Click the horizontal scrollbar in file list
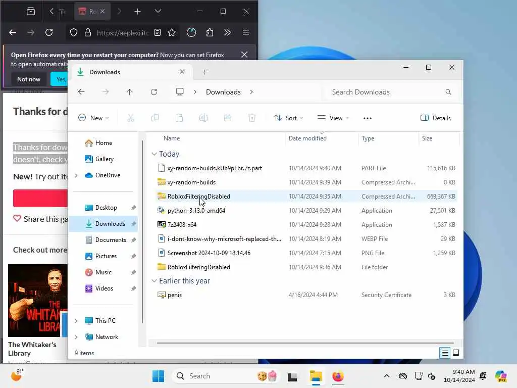 pyautogui.click(x=305, y=343)
